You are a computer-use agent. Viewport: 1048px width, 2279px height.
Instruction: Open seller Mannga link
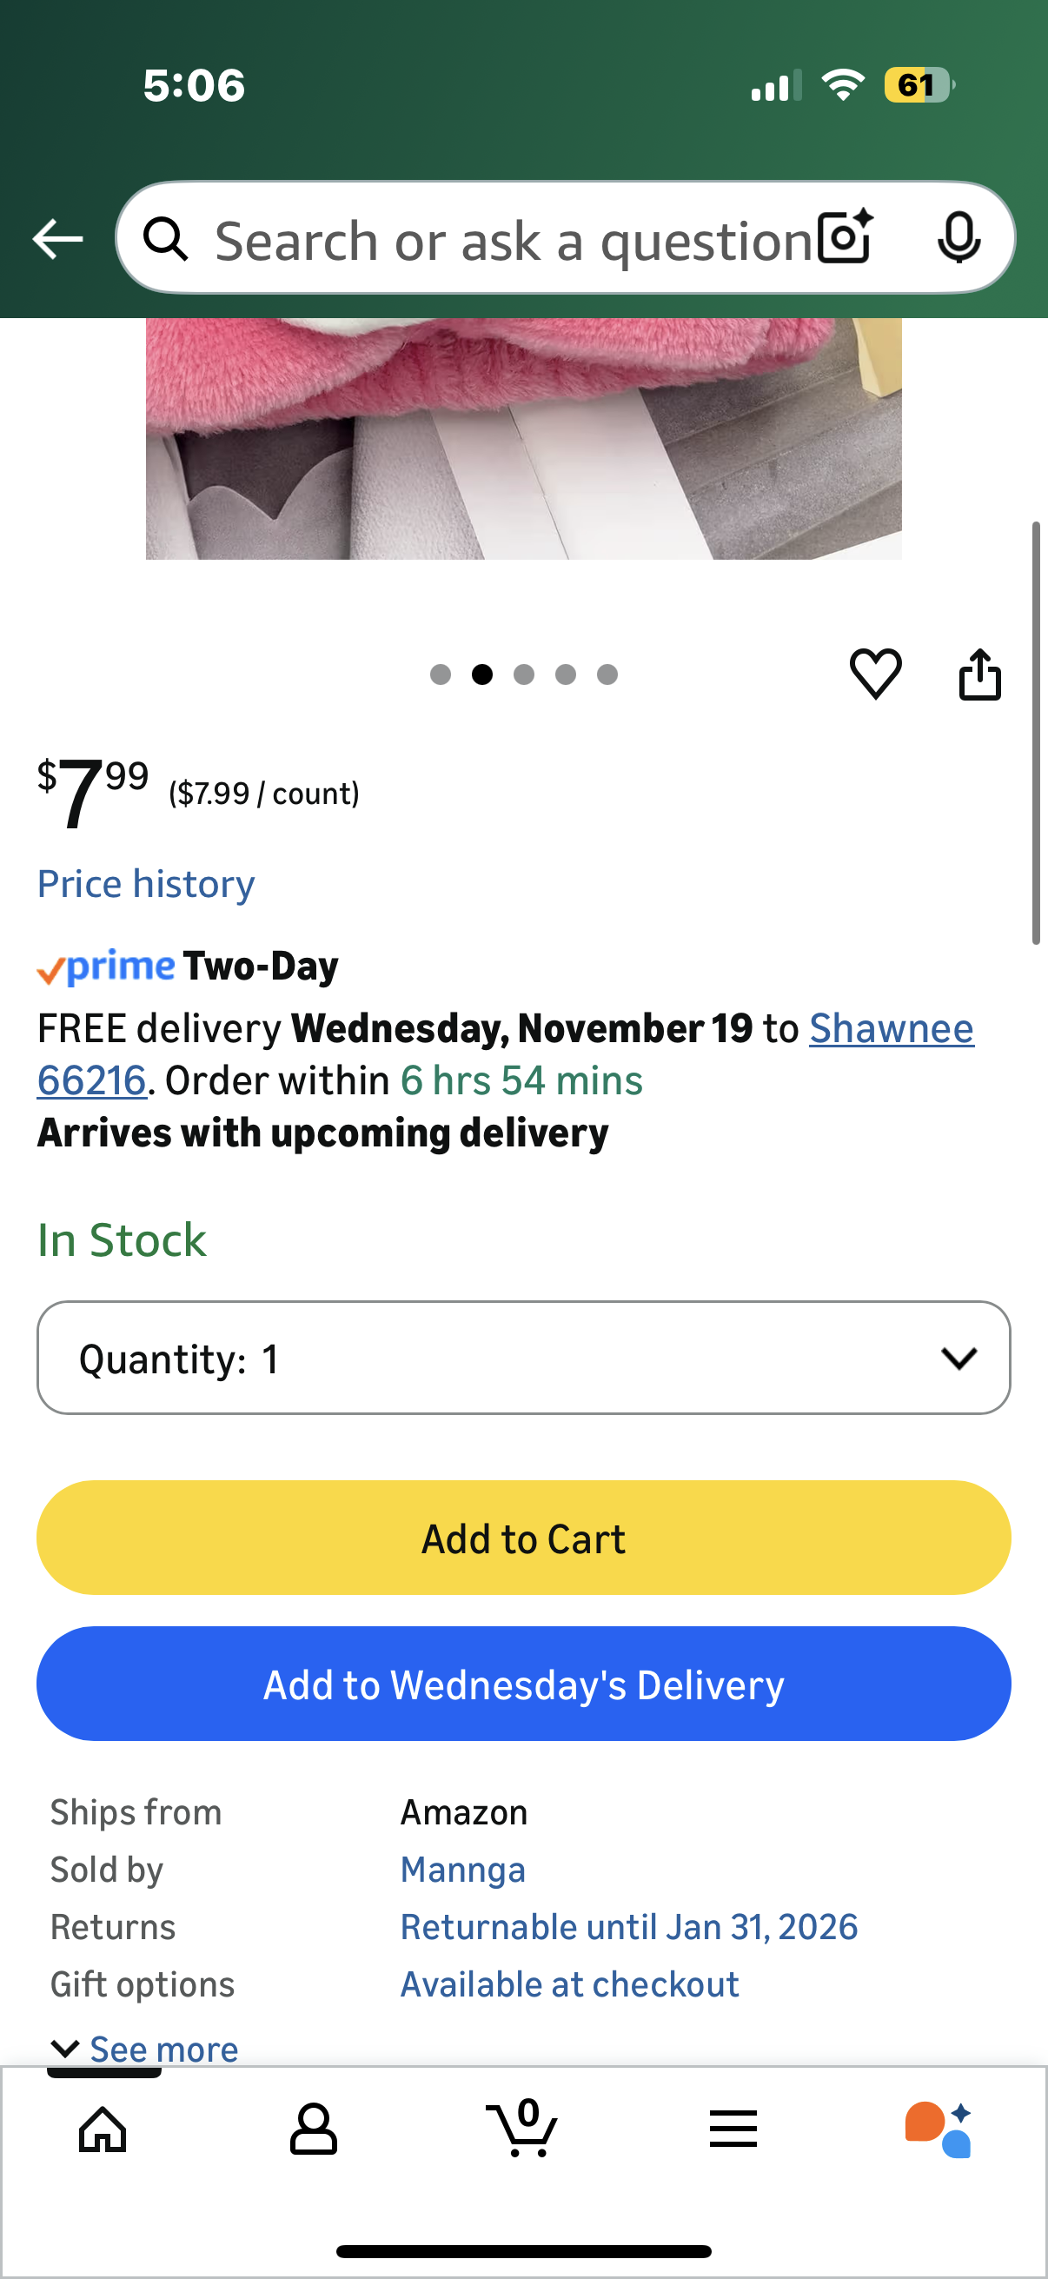pyautogui.click(x=462, y=1870)
